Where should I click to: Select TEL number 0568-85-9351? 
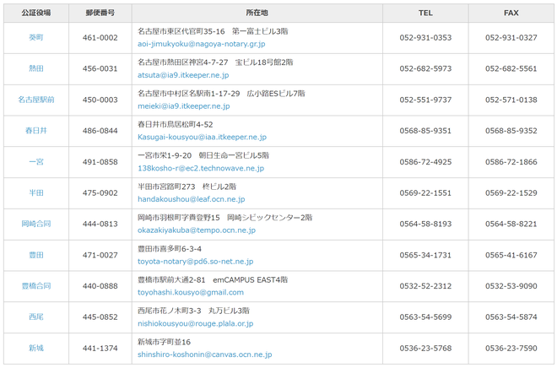tap(425, 131)
